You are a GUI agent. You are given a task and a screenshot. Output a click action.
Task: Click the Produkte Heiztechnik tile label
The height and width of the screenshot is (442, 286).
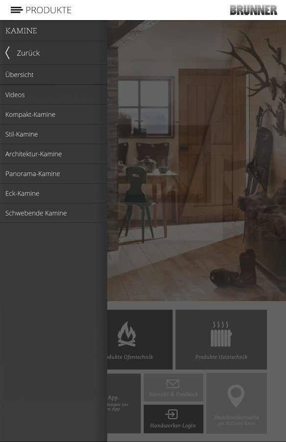click(221, 357)
